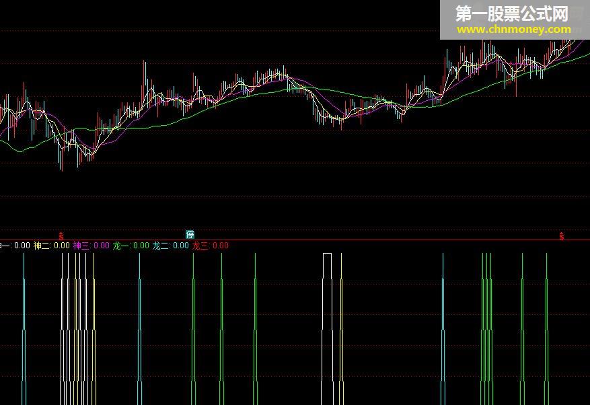
Task: Click the wide white rectangular signal pulse
Action: coord(328,329)
